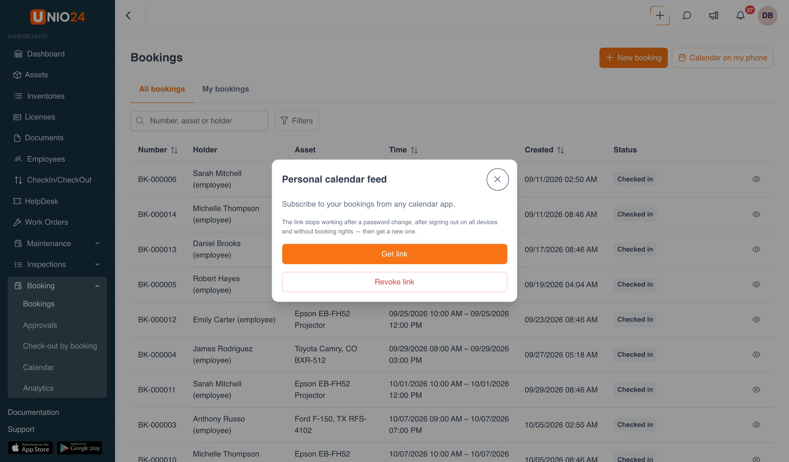Click the Revoke link button

[x=394, y=282]
